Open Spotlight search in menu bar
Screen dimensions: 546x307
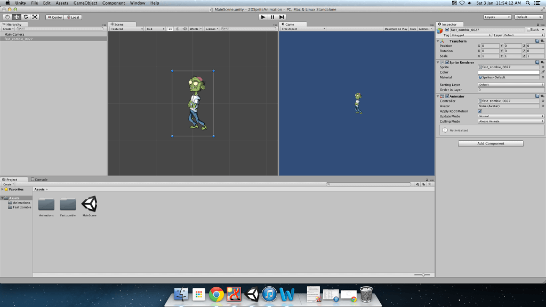[x=528, y=3]
